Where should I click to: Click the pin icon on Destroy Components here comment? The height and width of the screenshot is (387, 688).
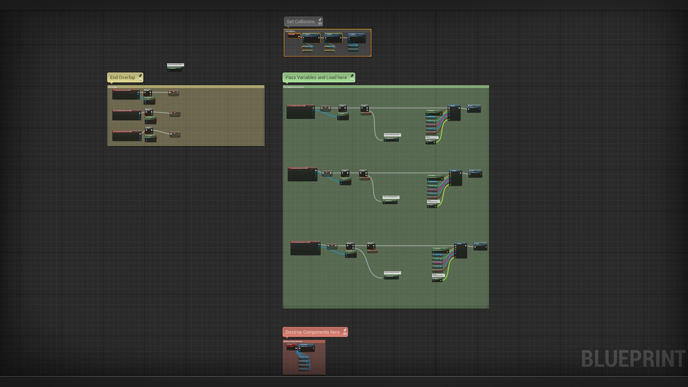(x=345, y=330)
